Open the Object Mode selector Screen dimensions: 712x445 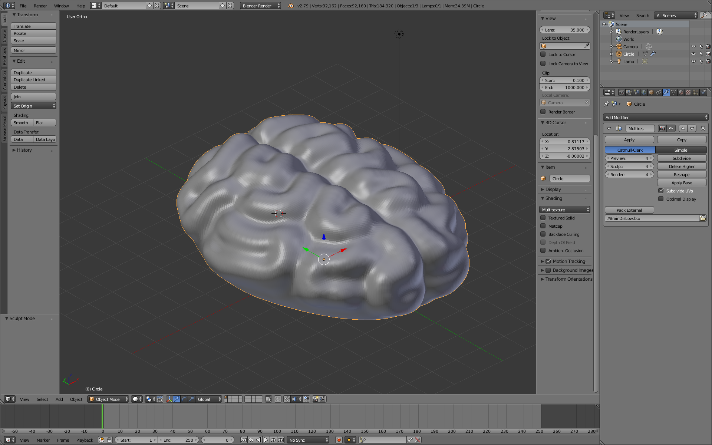[x=108, y=399]
